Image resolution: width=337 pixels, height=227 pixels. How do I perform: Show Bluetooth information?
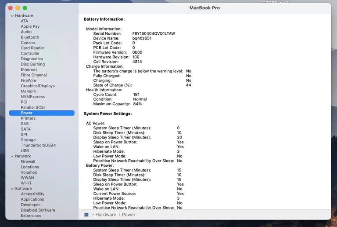coord(30,37)
